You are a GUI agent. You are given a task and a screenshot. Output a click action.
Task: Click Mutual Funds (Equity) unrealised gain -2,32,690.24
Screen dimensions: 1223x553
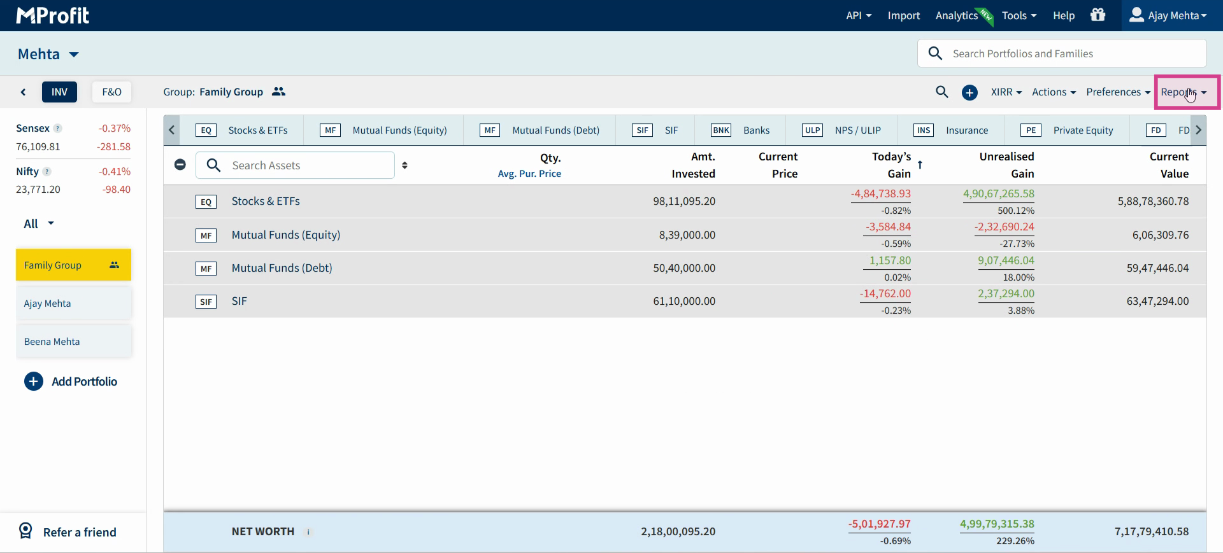1004,227
